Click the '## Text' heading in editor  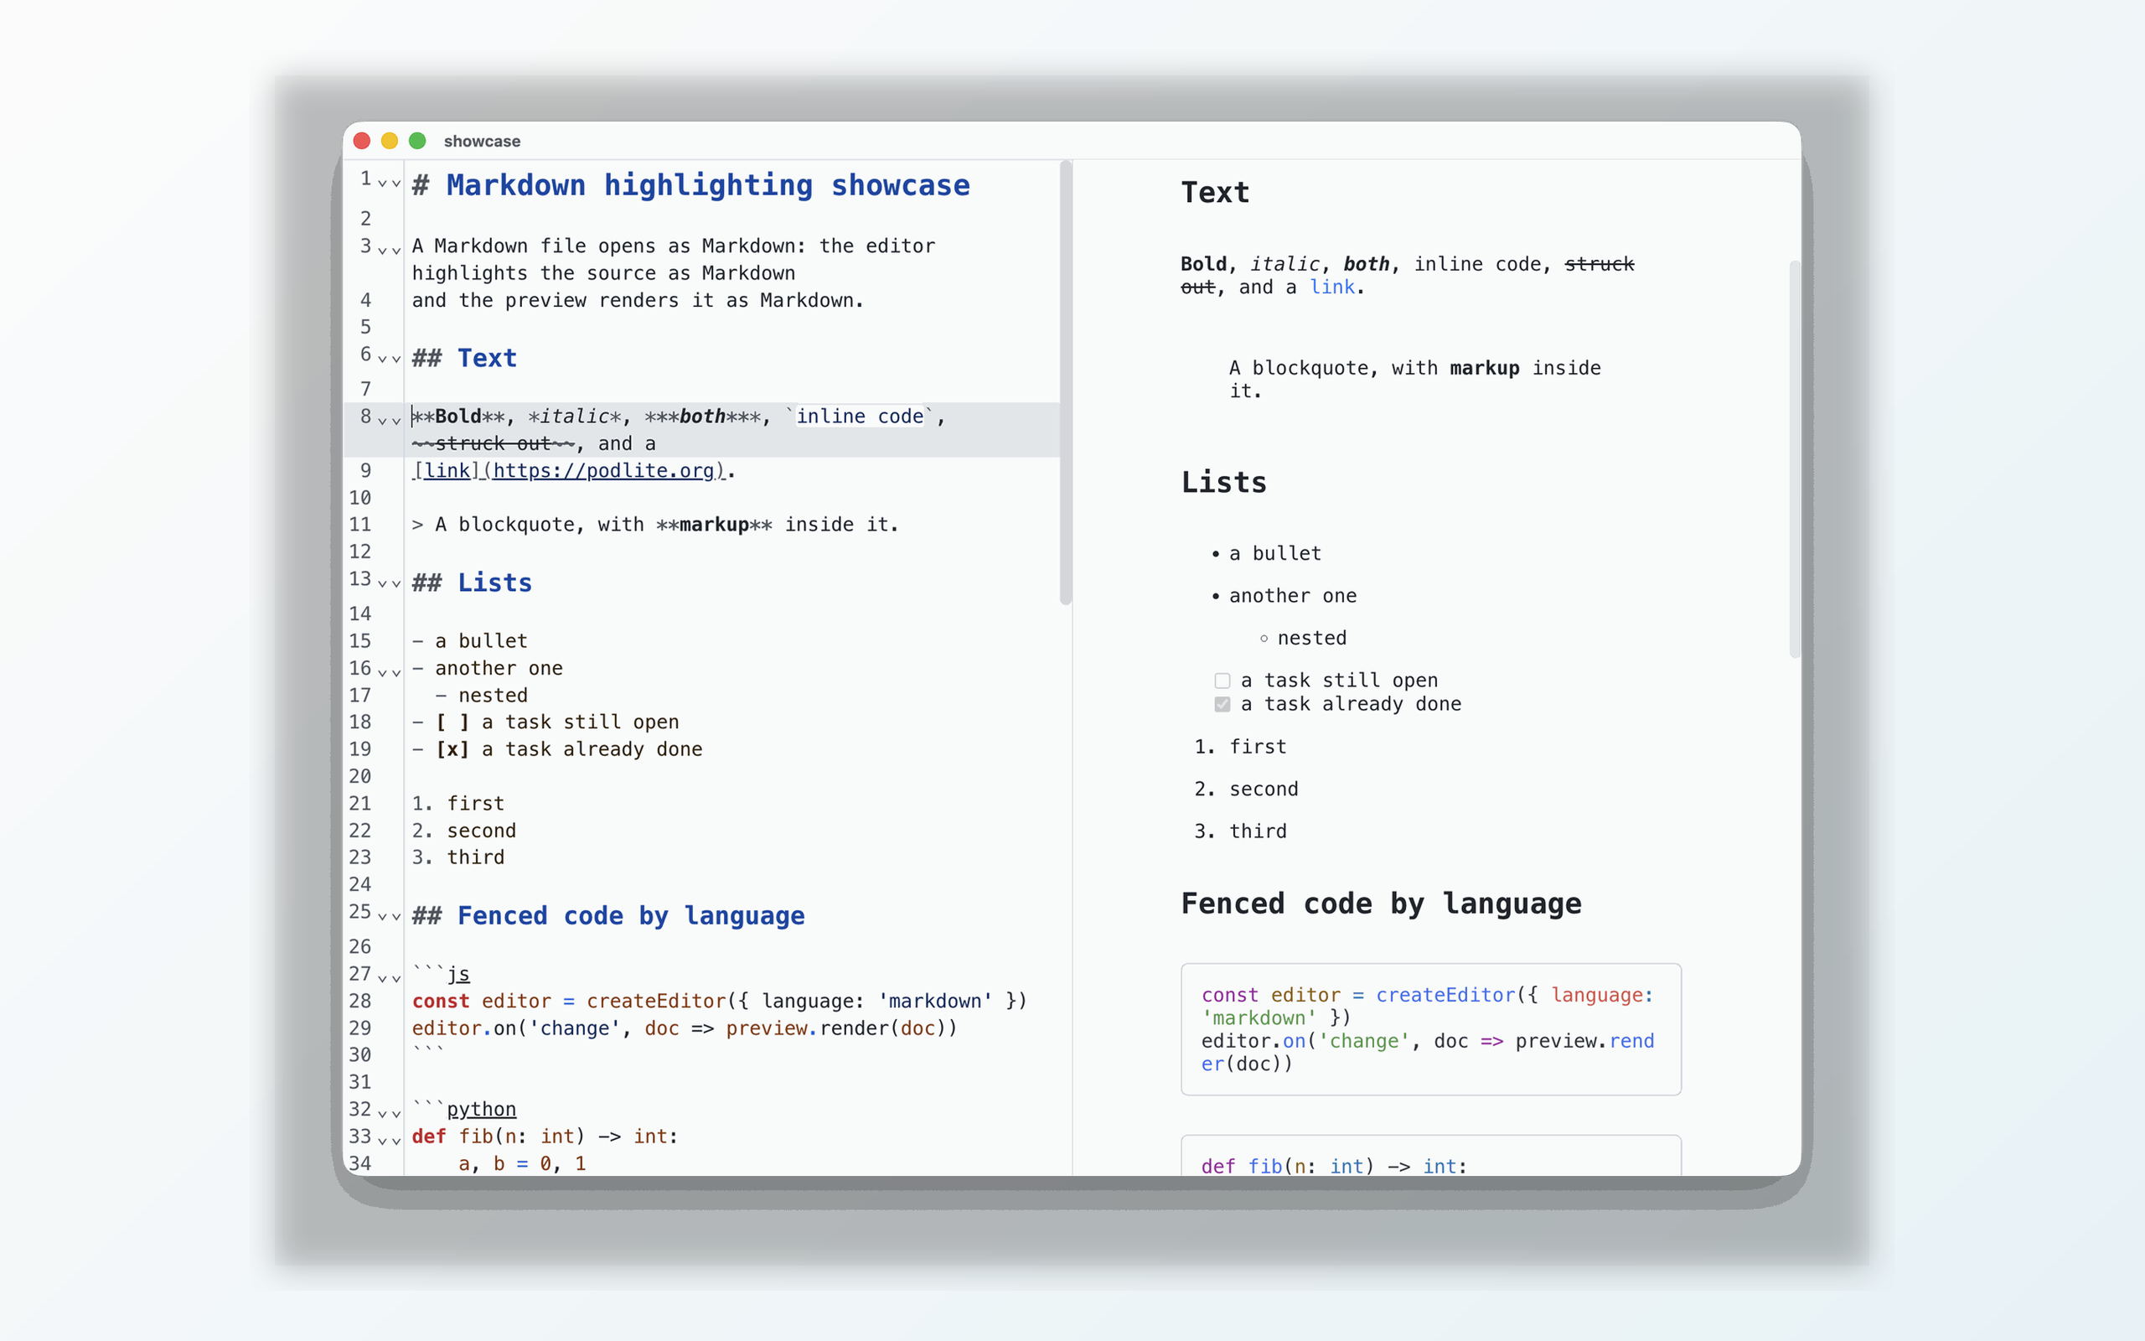coord(464,359)
